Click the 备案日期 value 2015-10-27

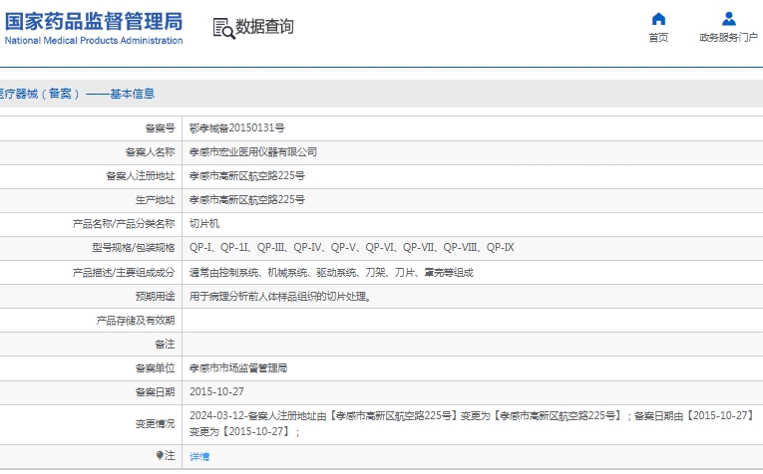coord(217,392)
